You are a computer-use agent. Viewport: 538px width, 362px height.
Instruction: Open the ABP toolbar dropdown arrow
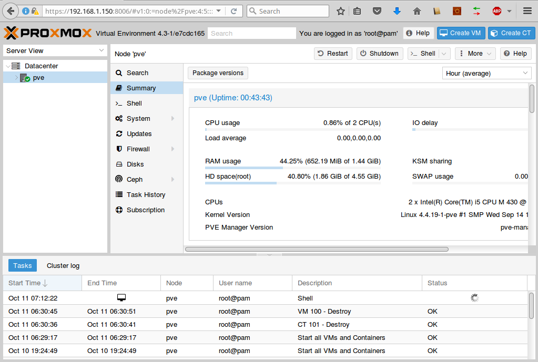509,12
